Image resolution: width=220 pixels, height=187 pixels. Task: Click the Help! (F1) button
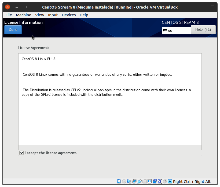point(203,30)
